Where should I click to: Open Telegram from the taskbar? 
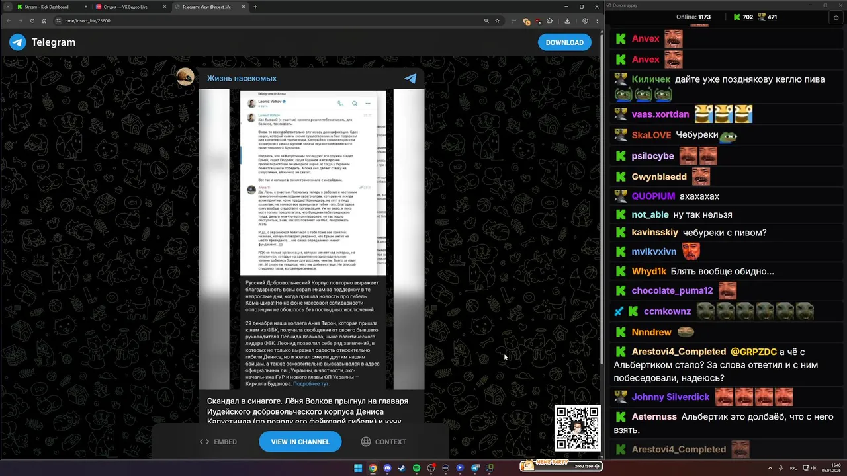[474, 468]
